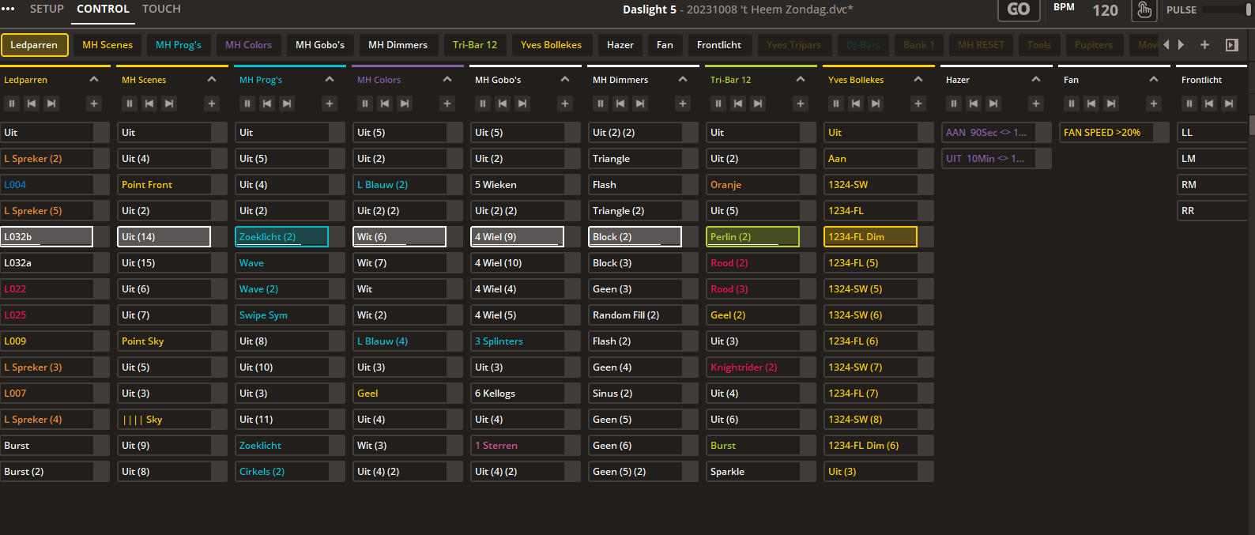The image size is (1255, 535).
Task: Switch to the SETUP mode tab
Action: click(47, 9)
